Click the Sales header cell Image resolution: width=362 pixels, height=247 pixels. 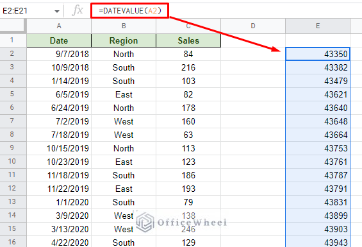[188, 40]
